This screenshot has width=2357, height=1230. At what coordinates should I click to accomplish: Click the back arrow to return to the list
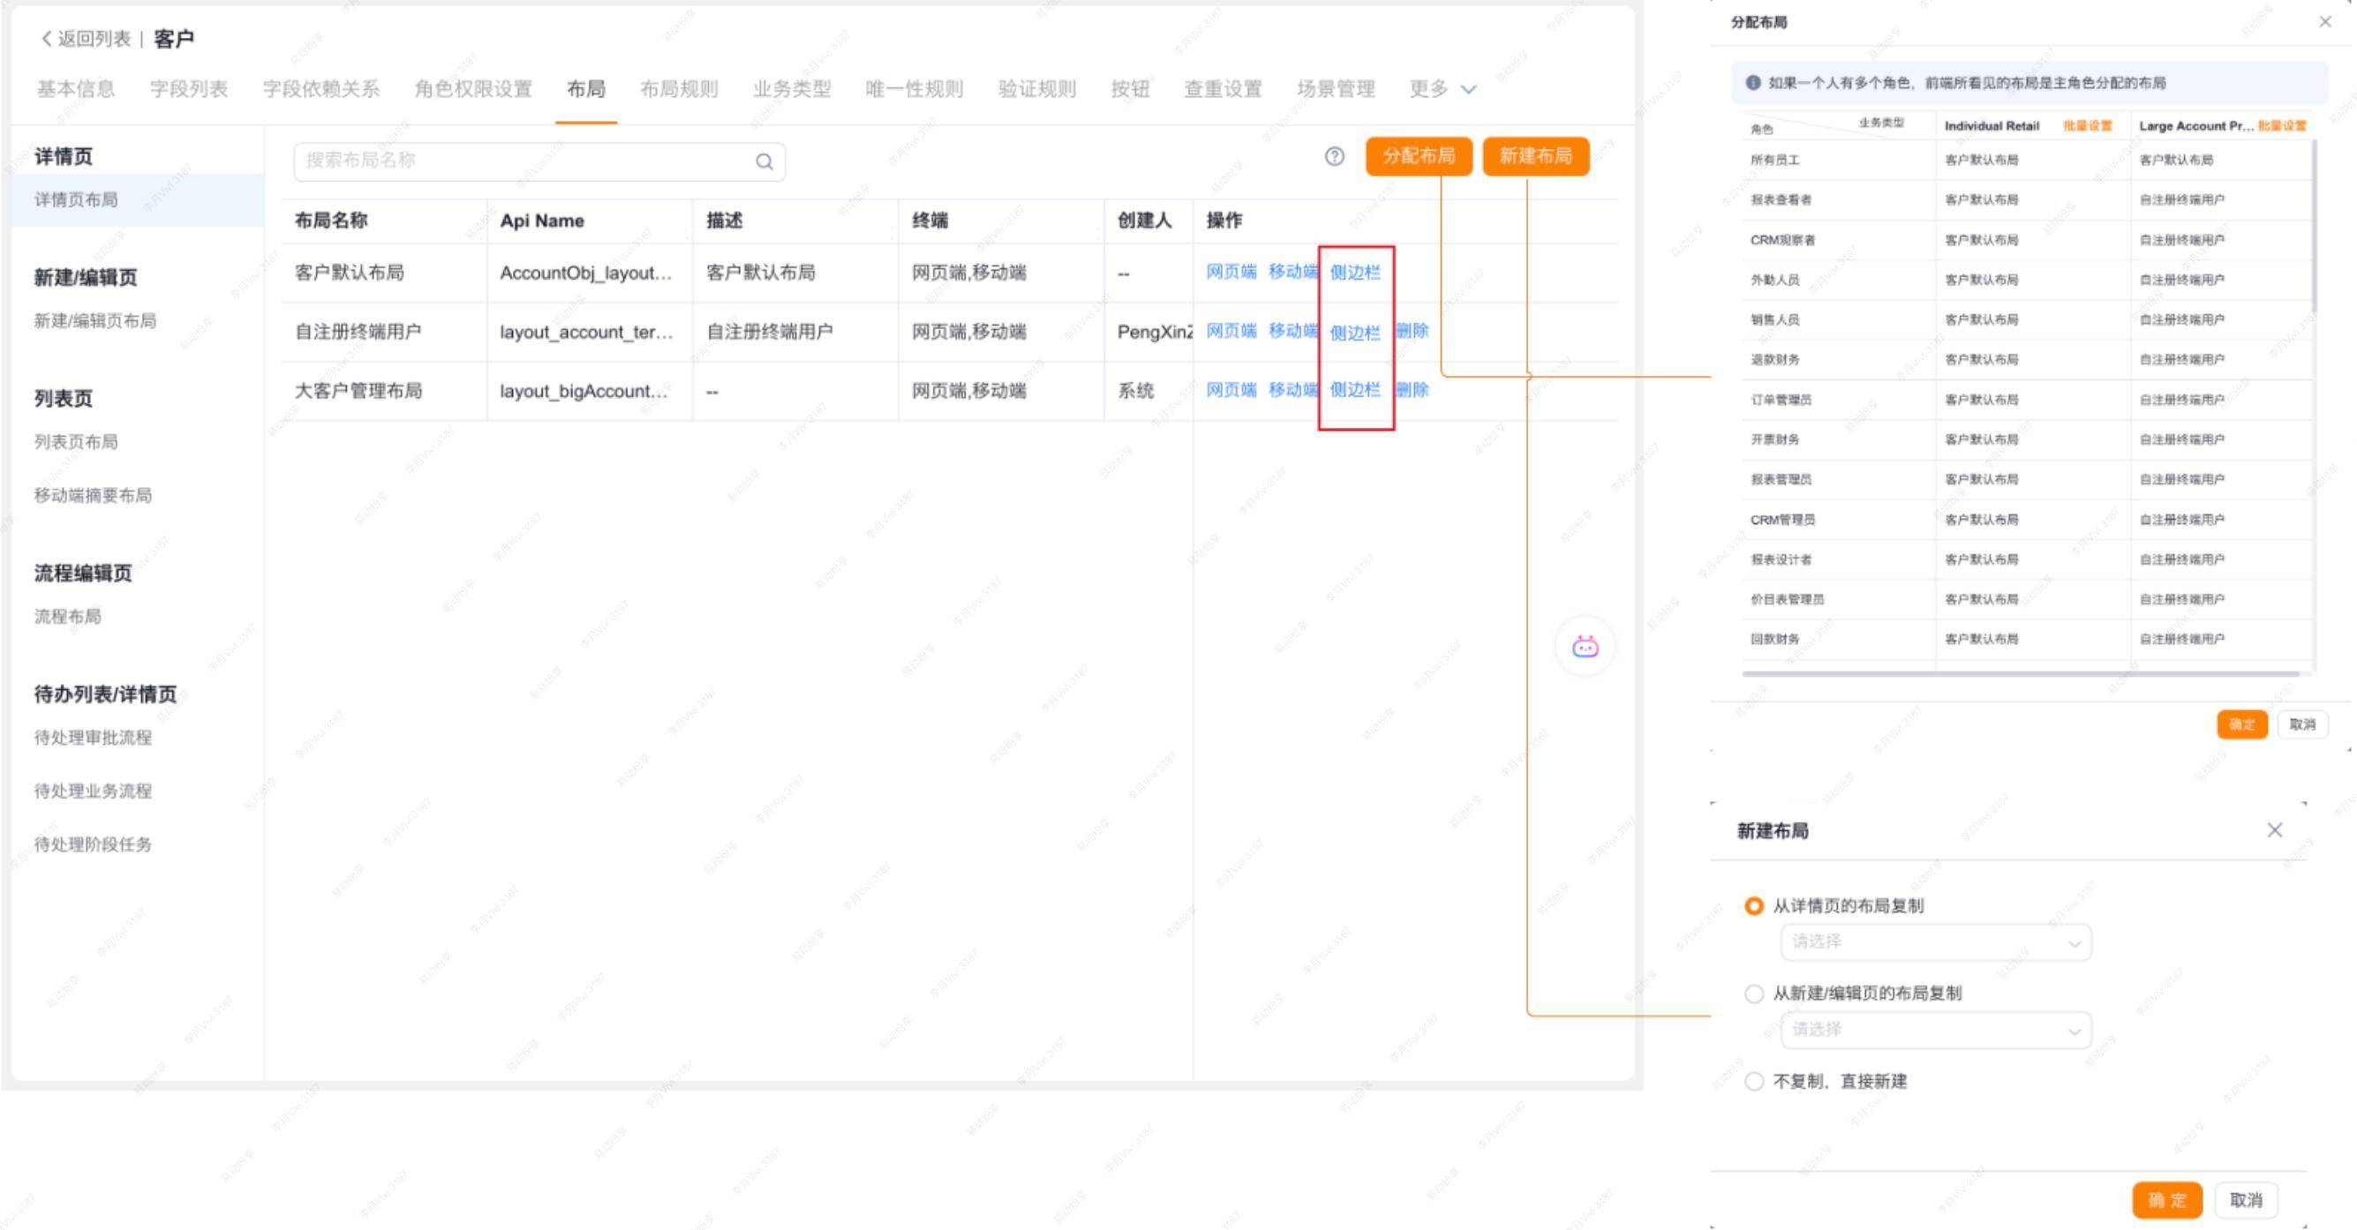(x=47, y=39)
